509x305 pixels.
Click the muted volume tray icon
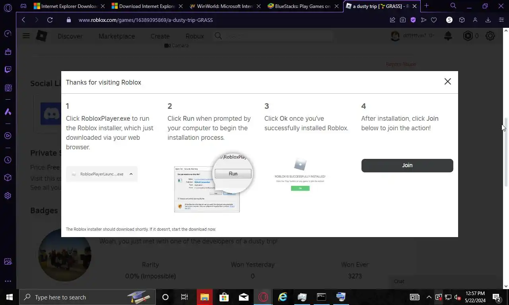(458, 297)
